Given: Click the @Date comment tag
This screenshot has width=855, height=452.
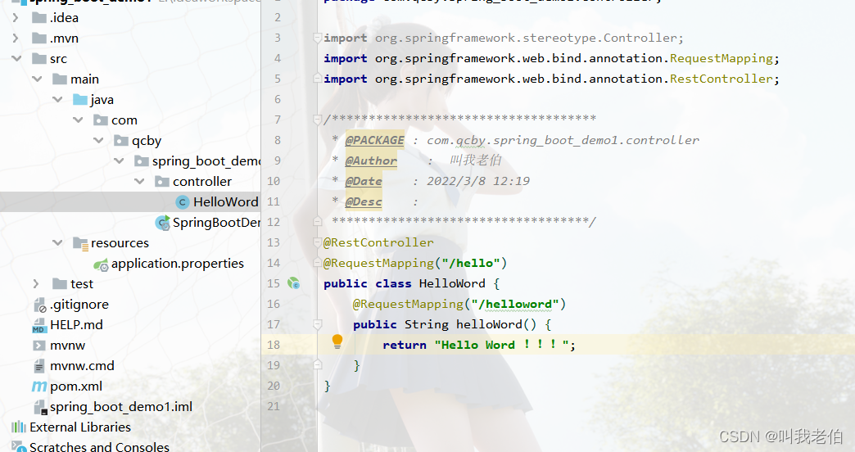Looking at the screenshot, I should coord(364,181).
